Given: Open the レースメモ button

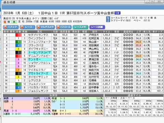Looking at the screenshot, I should 80,27.
